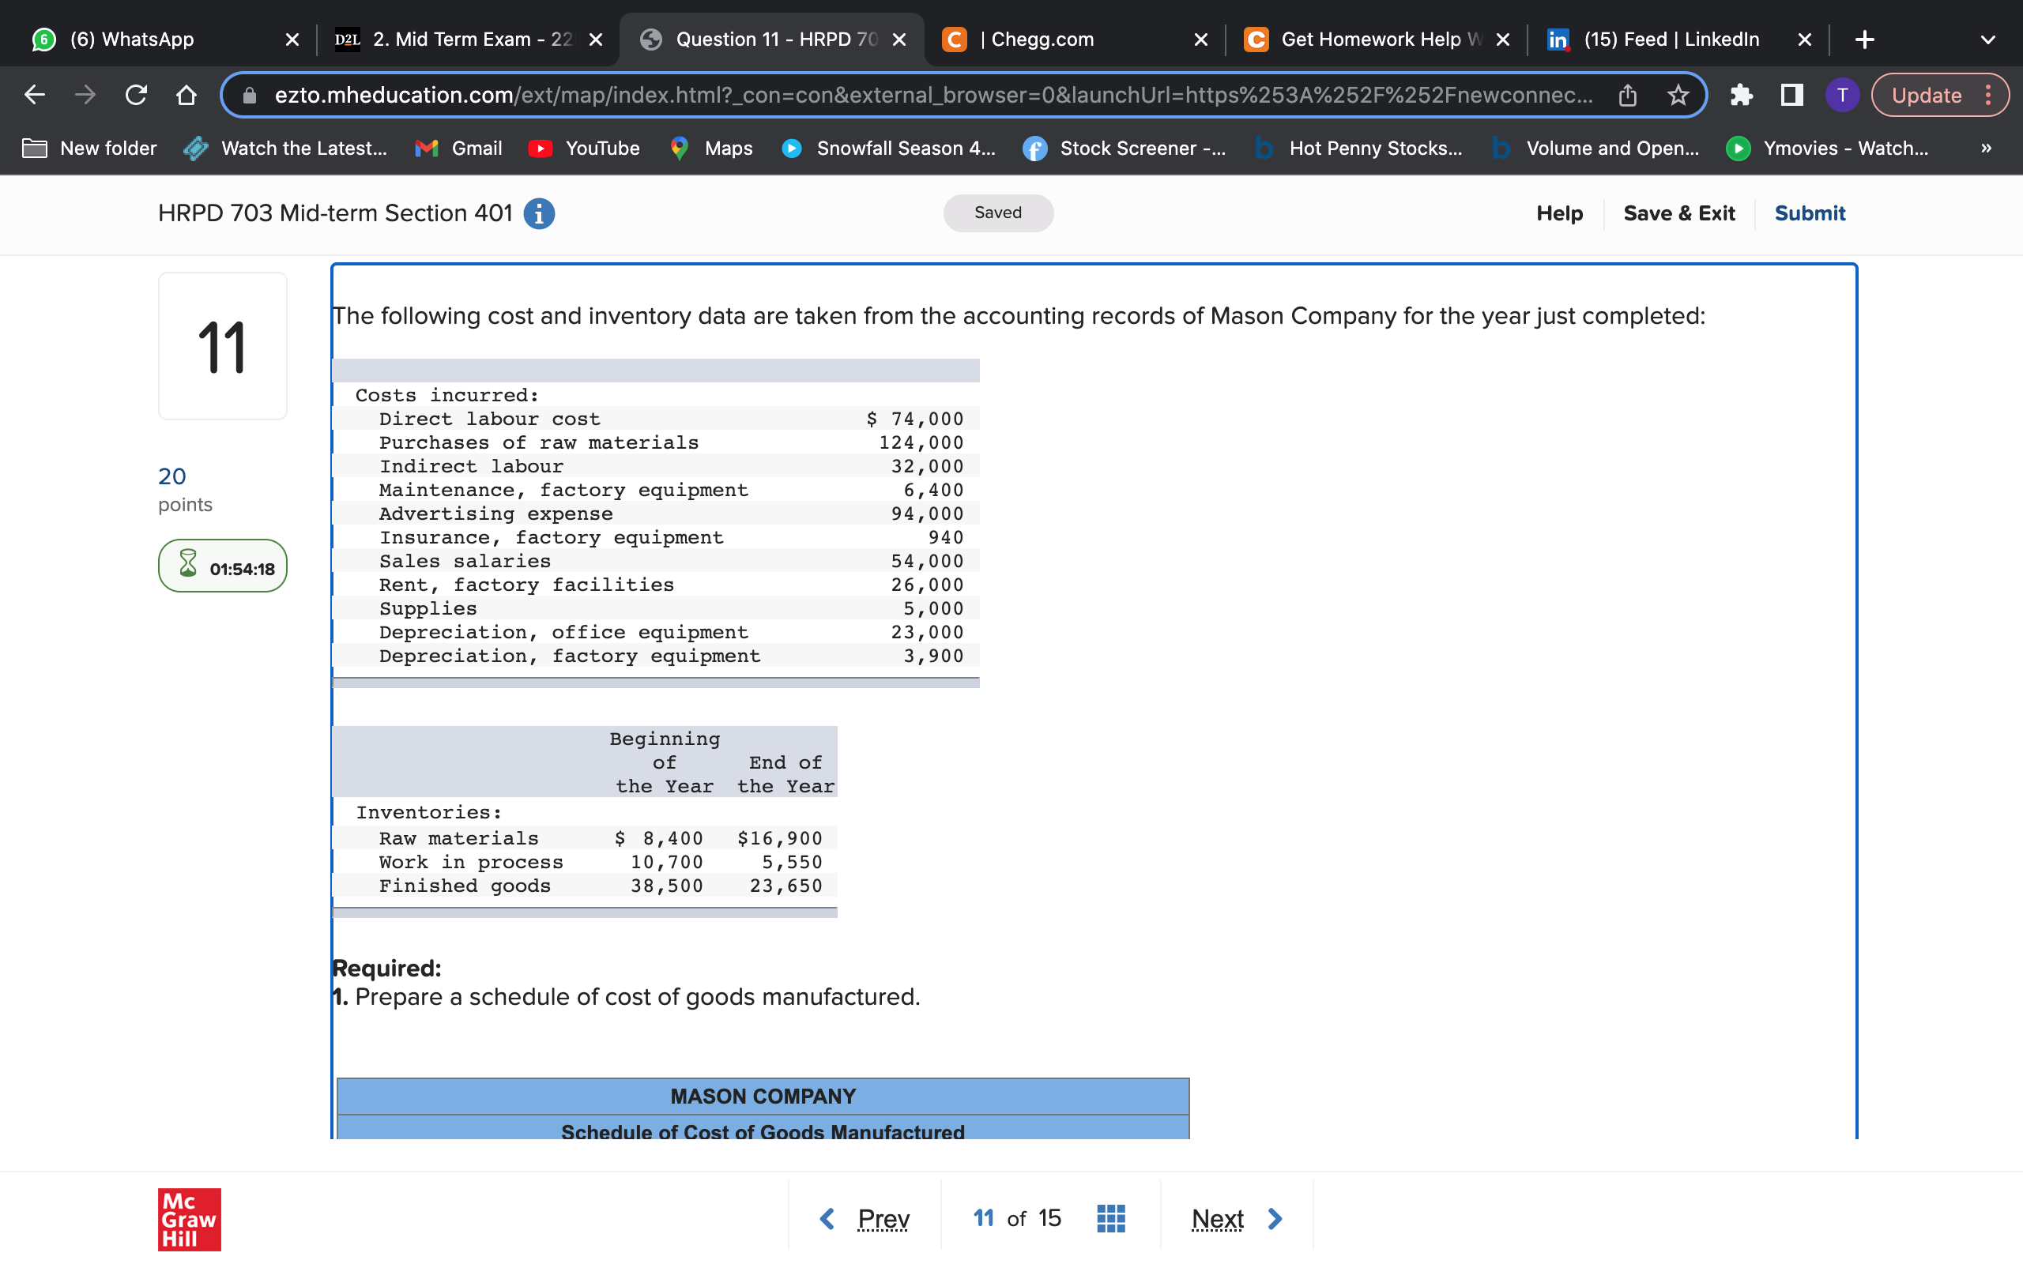
Task: Bookmark this page with the star icon
Action: coord(1678,96)
